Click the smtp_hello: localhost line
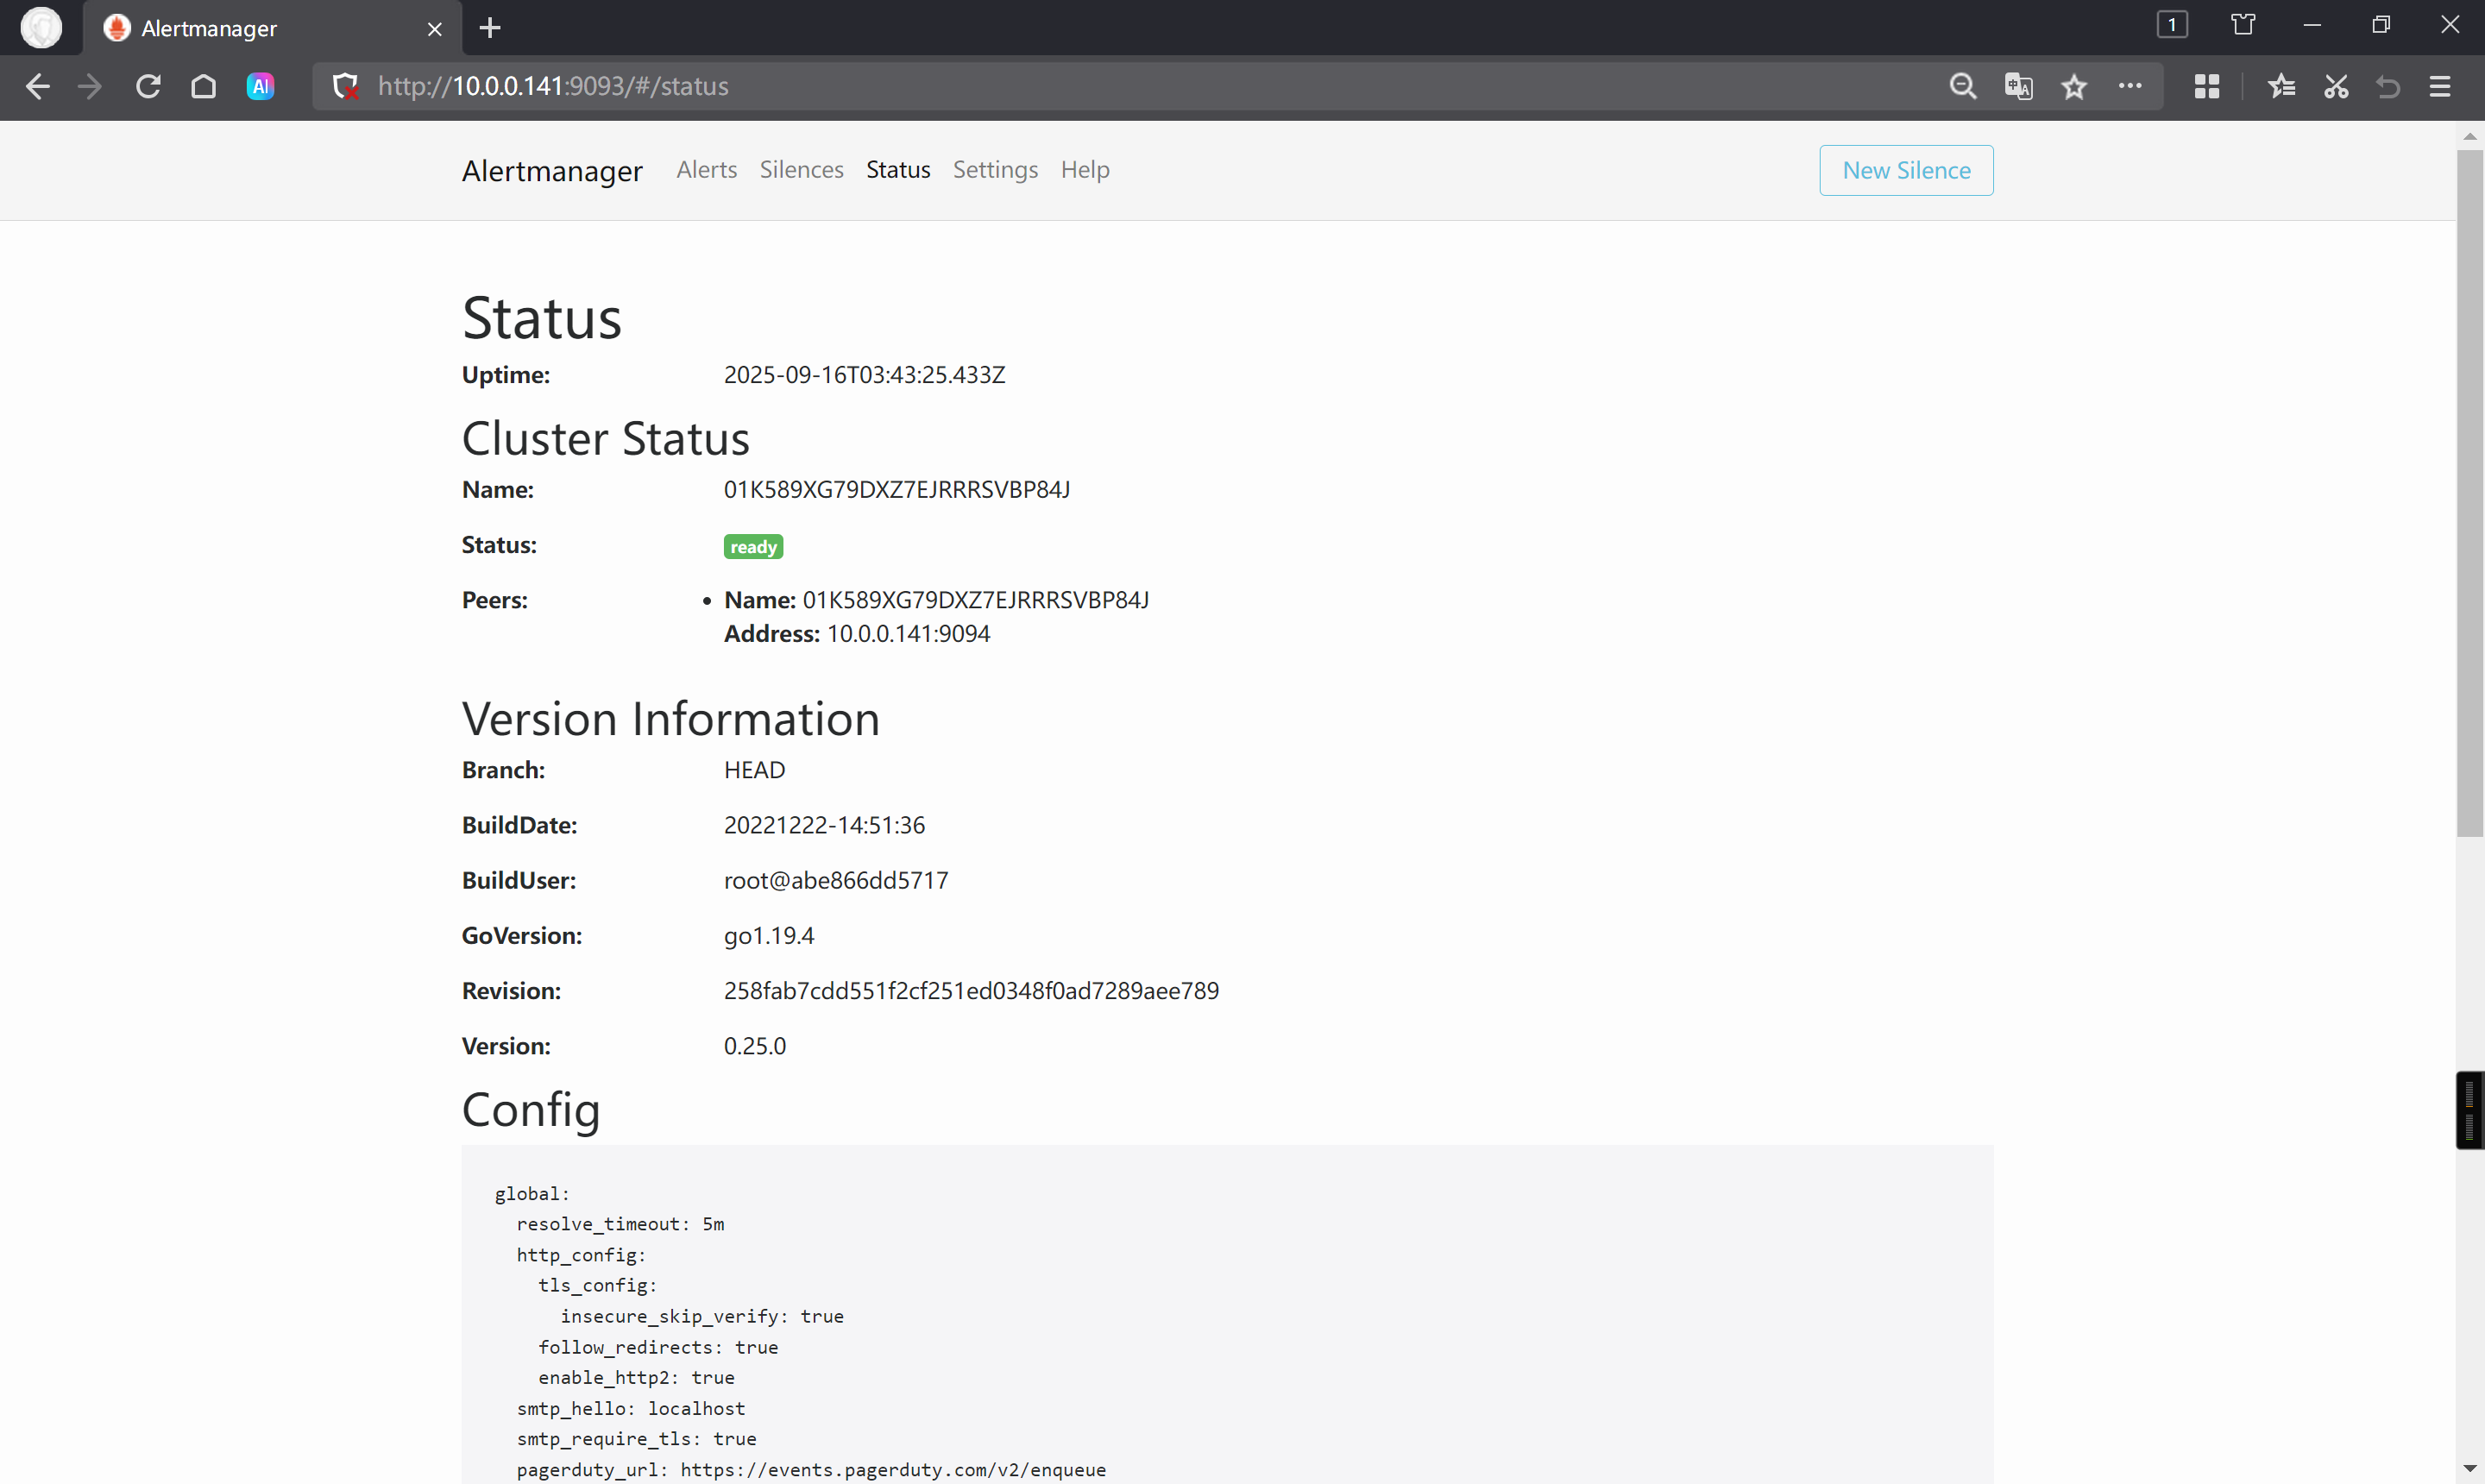2485x1484 pixels. pyautogui.click(x=631, y=1408)
